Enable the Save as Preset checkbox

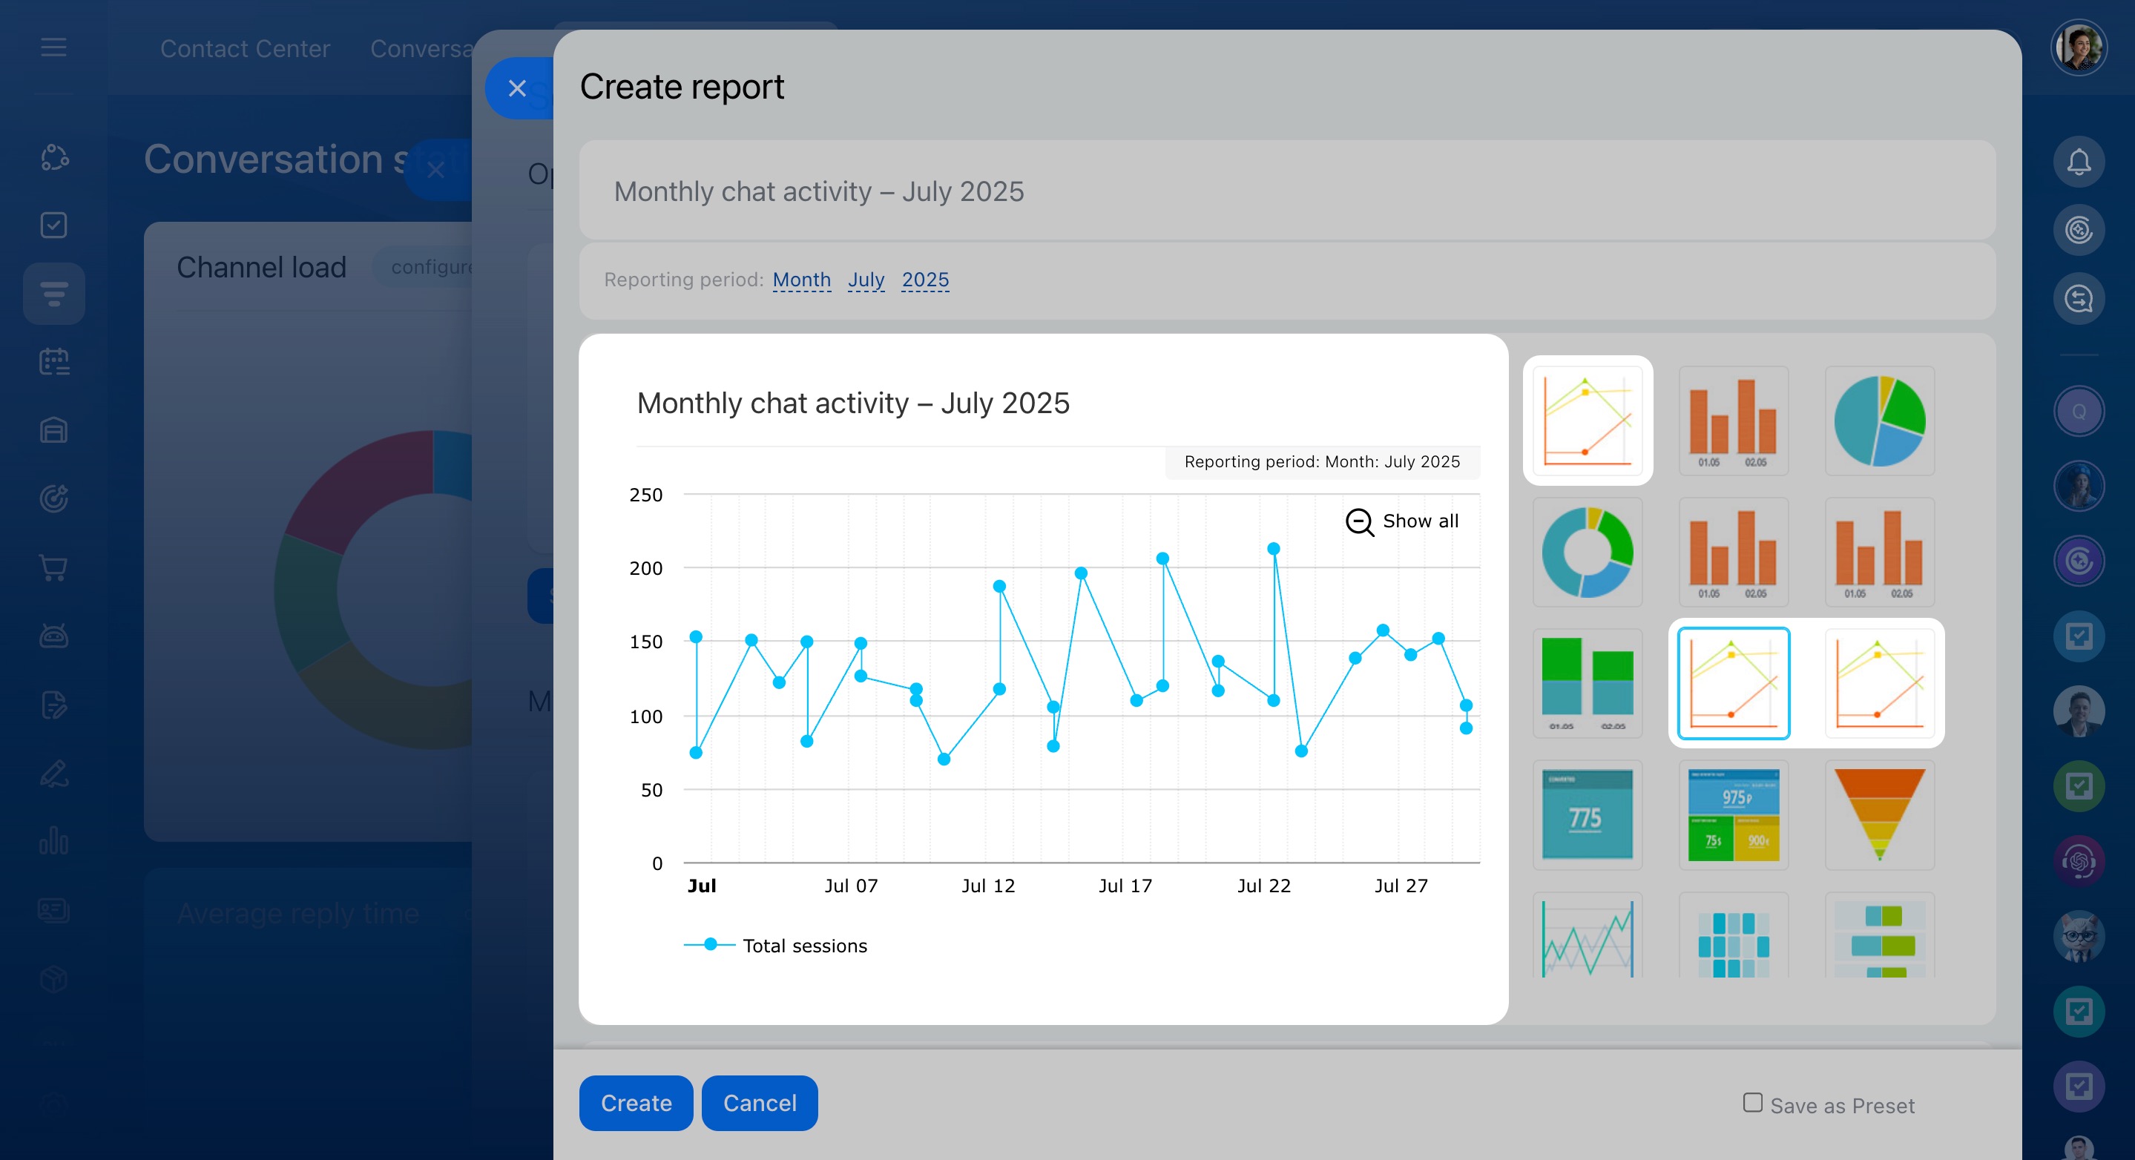click(x=1752, y=1102)
